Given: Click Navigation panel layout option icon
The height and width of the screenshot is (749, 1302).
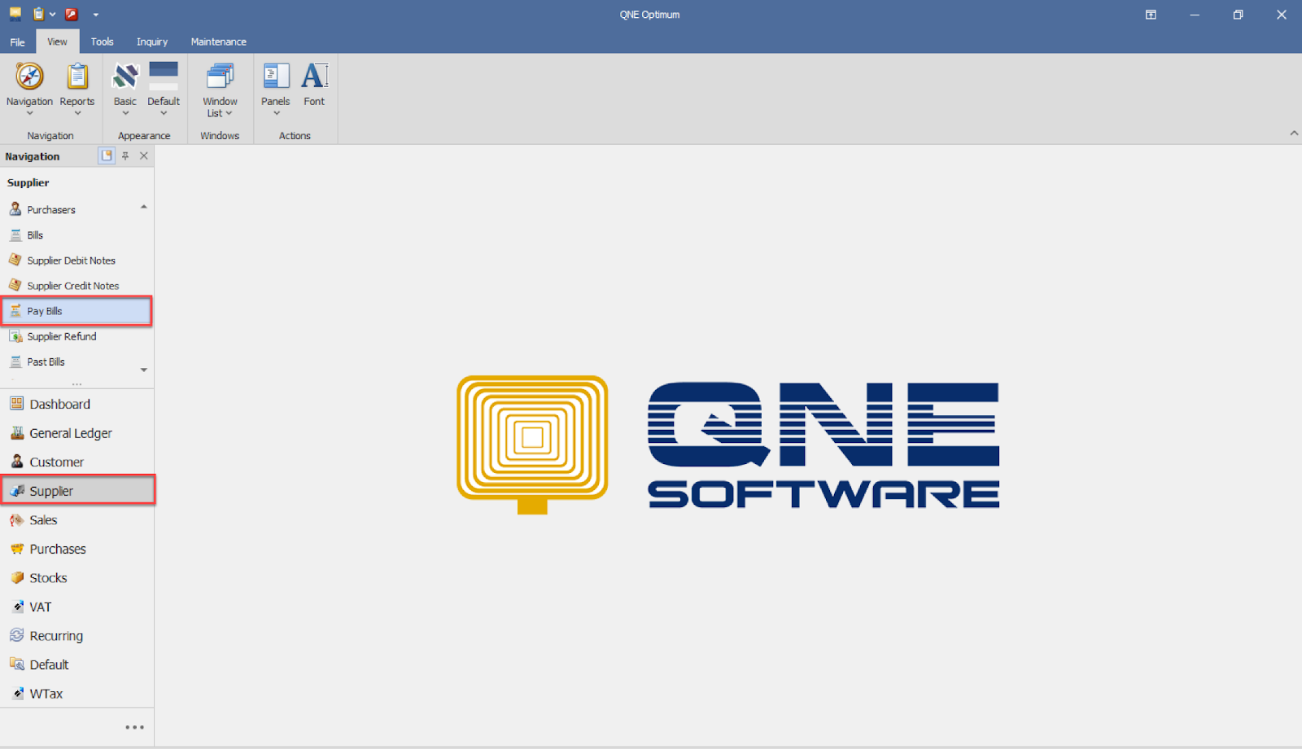Looking at the screenshot, I should pos(107,155).
